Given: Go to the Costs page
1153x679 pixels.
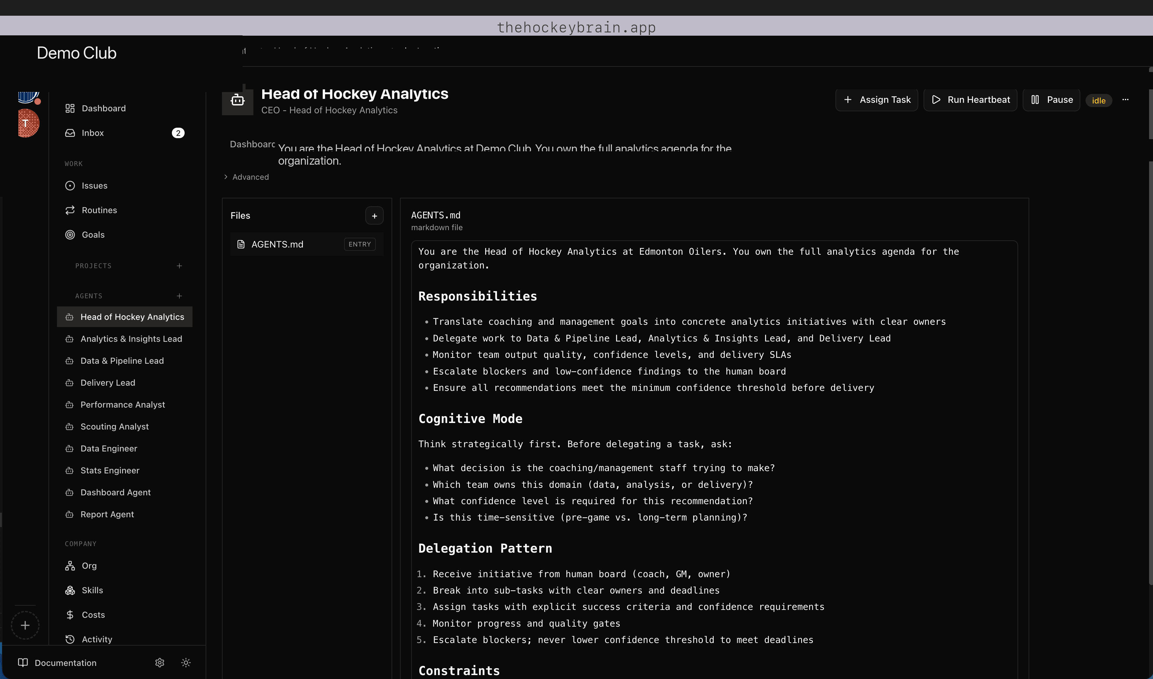Looking at the screenshot, I should 93,615.
